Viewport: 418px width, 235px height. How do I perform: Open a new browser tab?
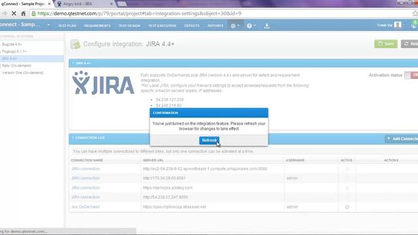[x=122, y=4]
